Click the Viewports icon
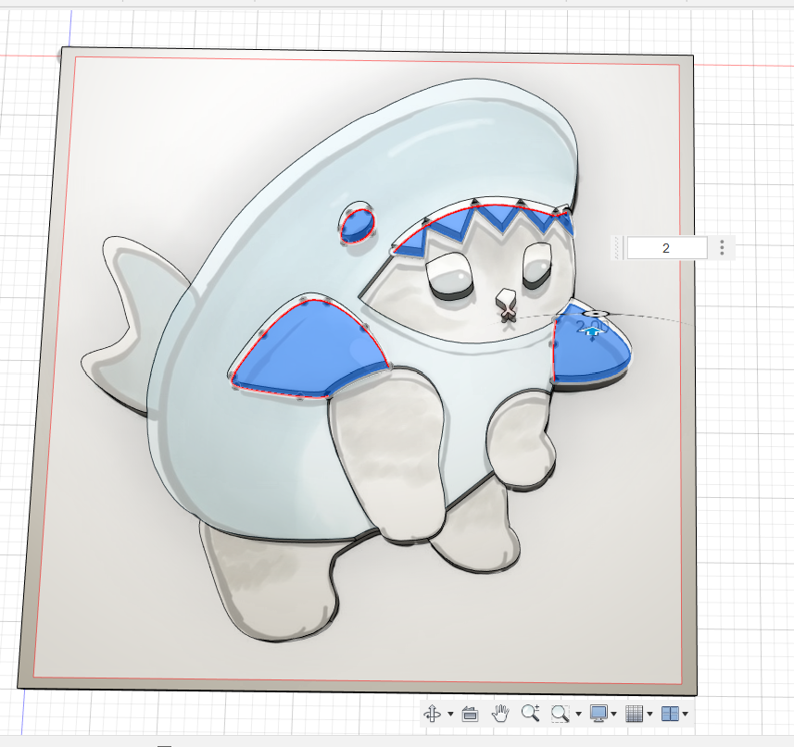Viewport: 794px width, 747px height. coord(670,715)
